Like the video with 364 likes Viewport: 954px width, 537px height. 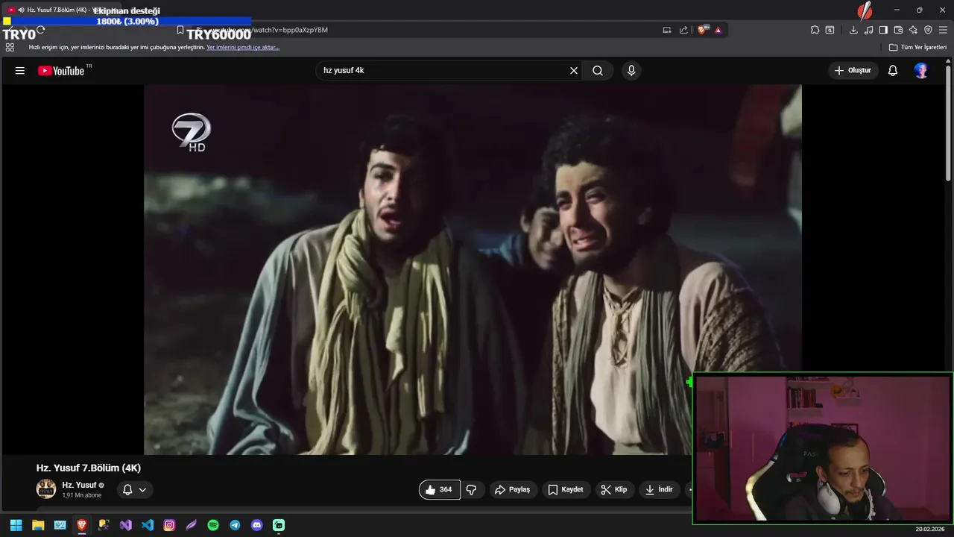tap(439, 489)
